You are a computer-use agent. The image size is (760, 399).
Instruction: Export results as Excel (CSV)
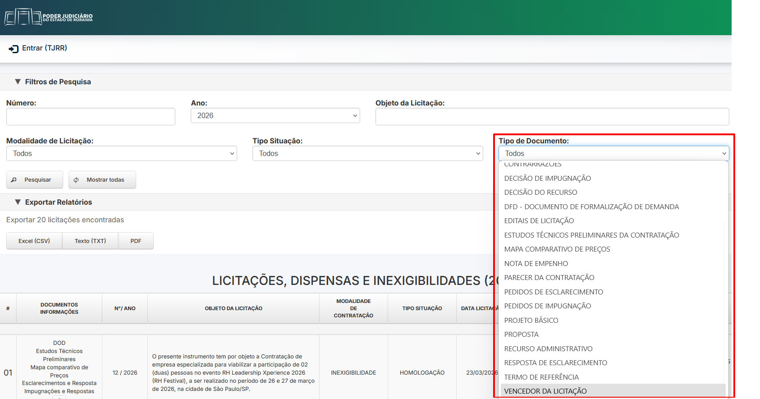pyautogui.click(x=34, y=241)
